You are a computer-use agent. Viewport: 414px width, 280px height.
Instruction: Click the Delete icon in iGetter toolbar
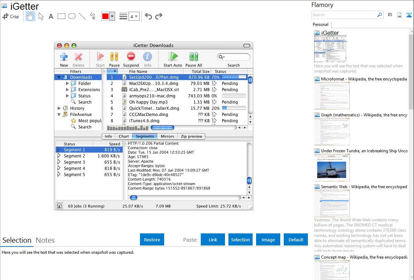pyautogui.click(x=78, y=57)
